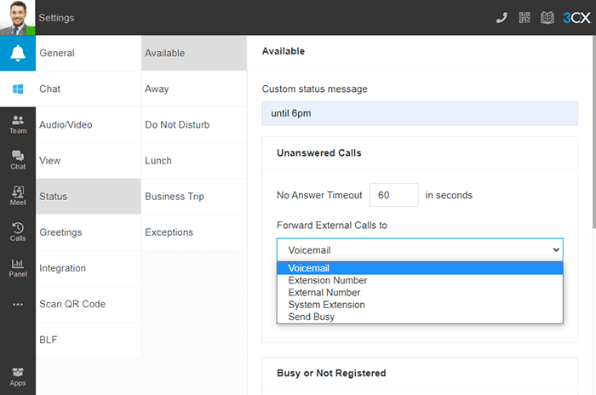Click the user profile avatar

pos(17,17)
